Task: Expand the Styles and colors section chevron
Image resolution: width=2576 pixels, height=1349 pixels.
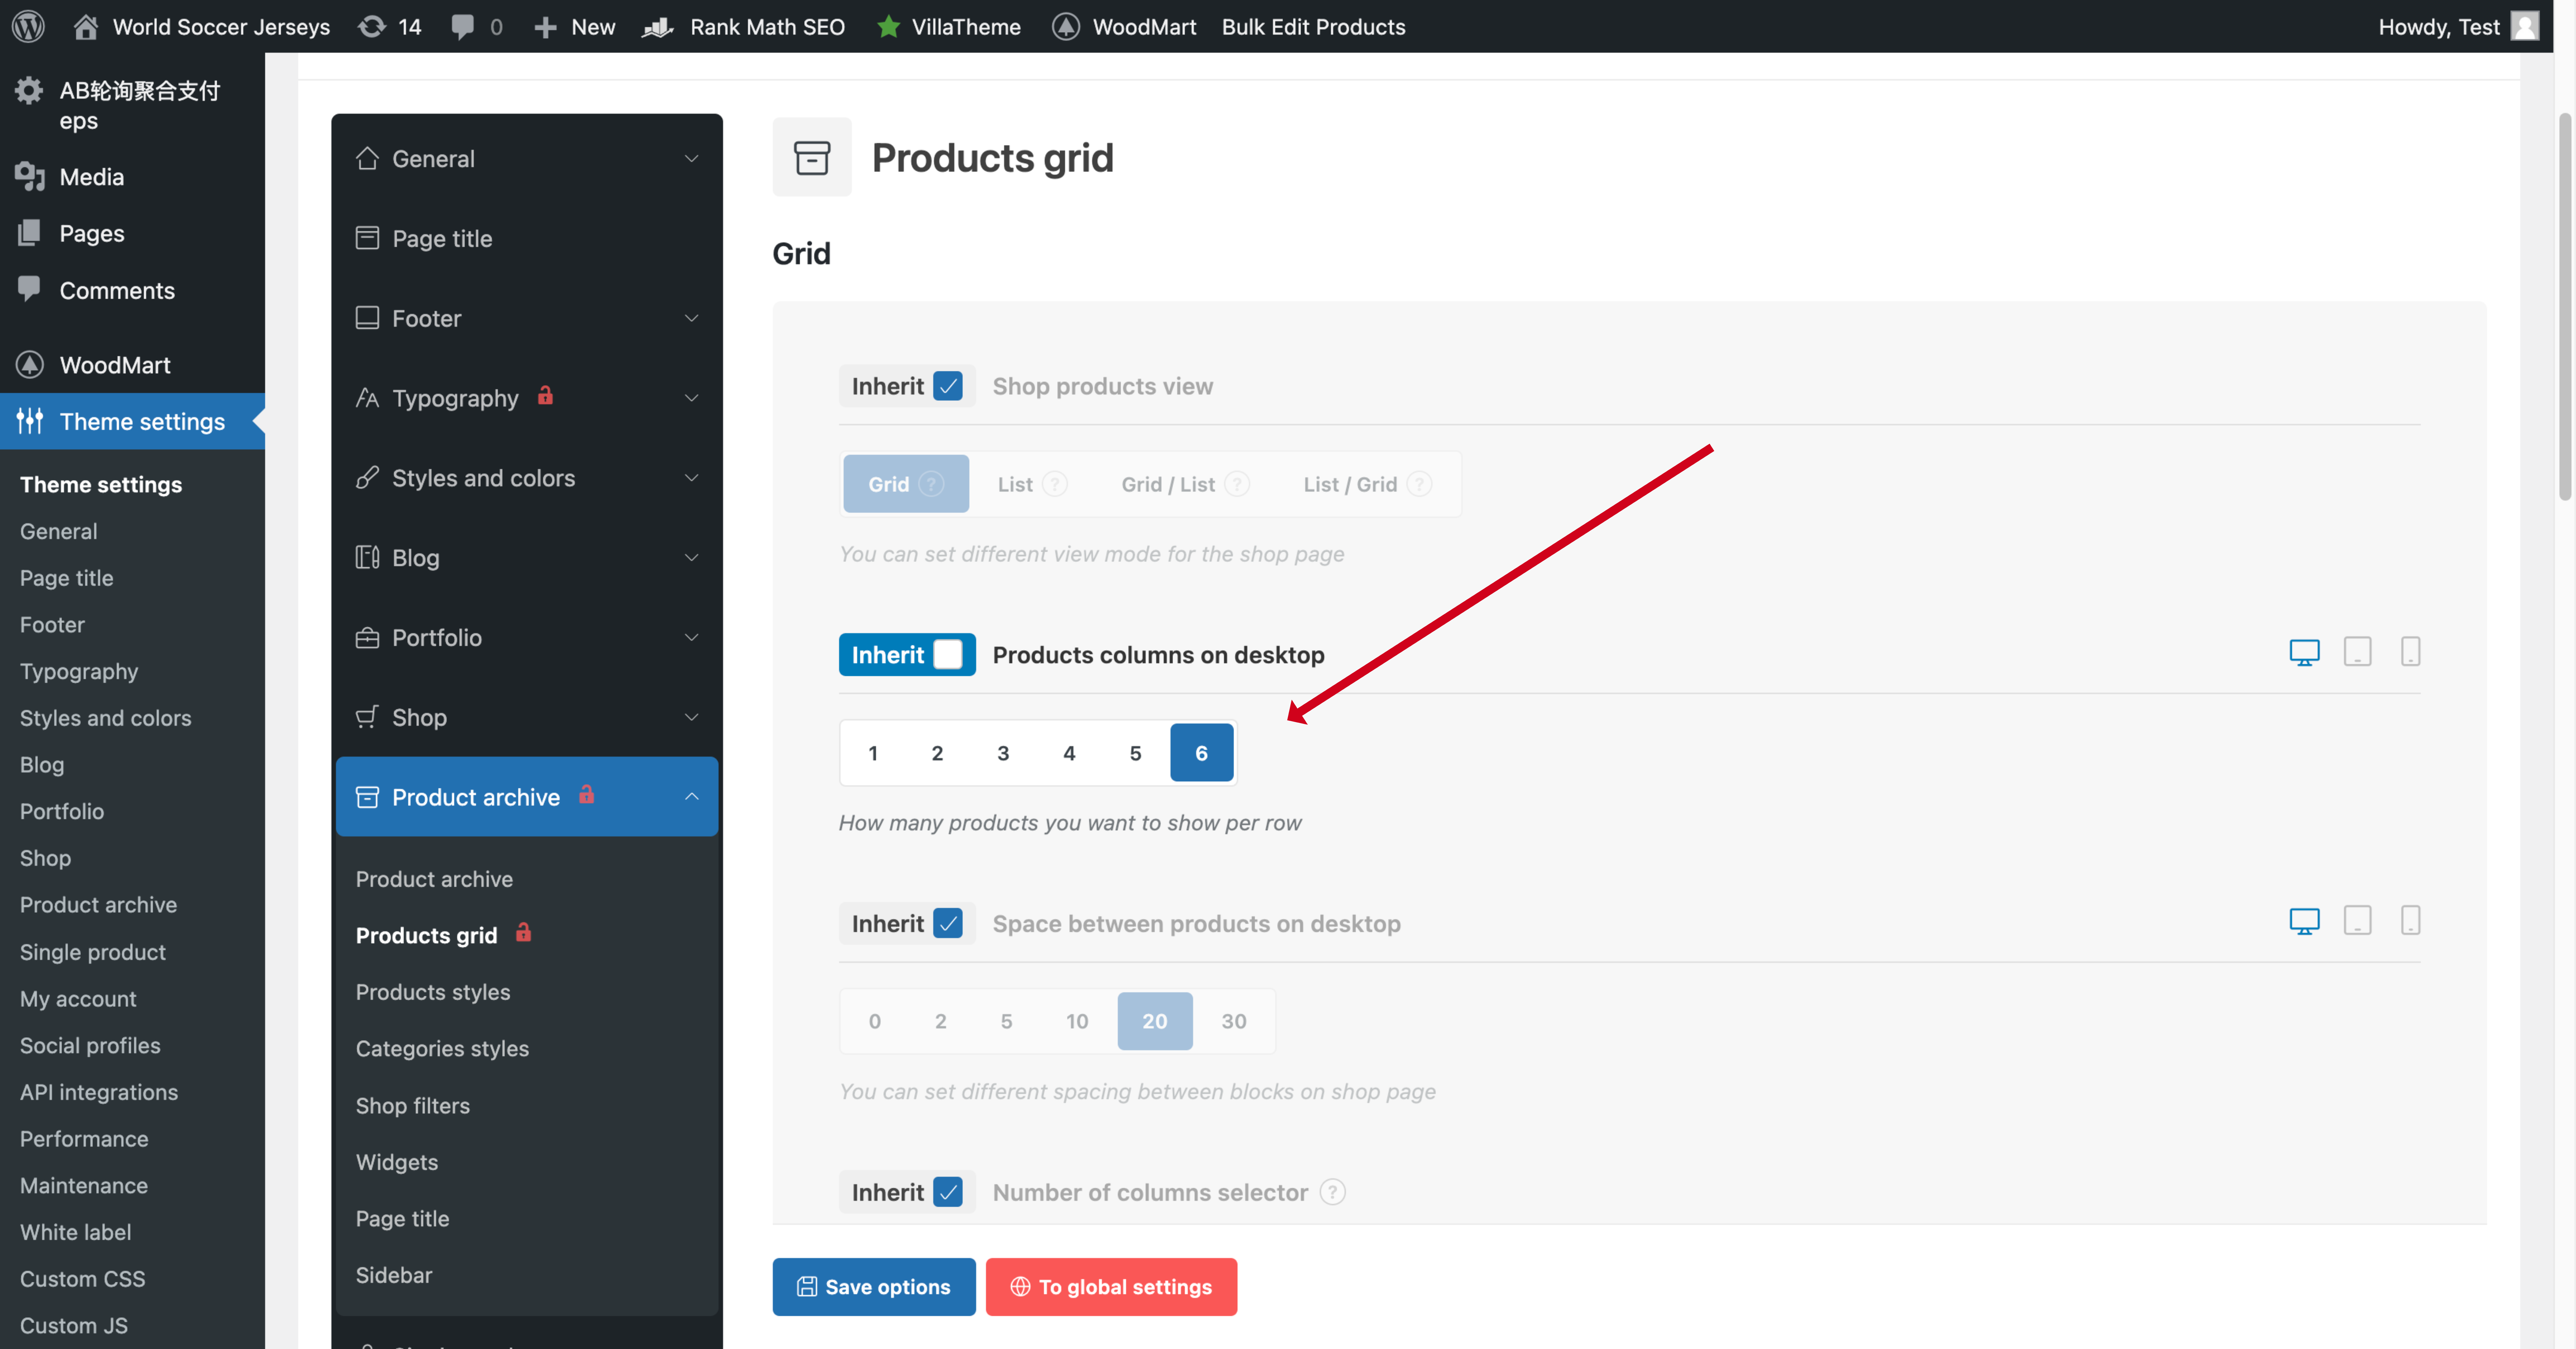Action: pos(691,478)
